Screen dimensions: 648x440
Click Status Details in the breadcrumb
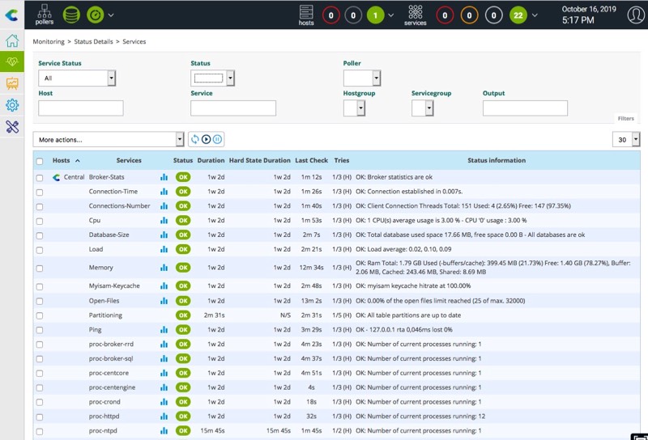[x=95, y=41]
